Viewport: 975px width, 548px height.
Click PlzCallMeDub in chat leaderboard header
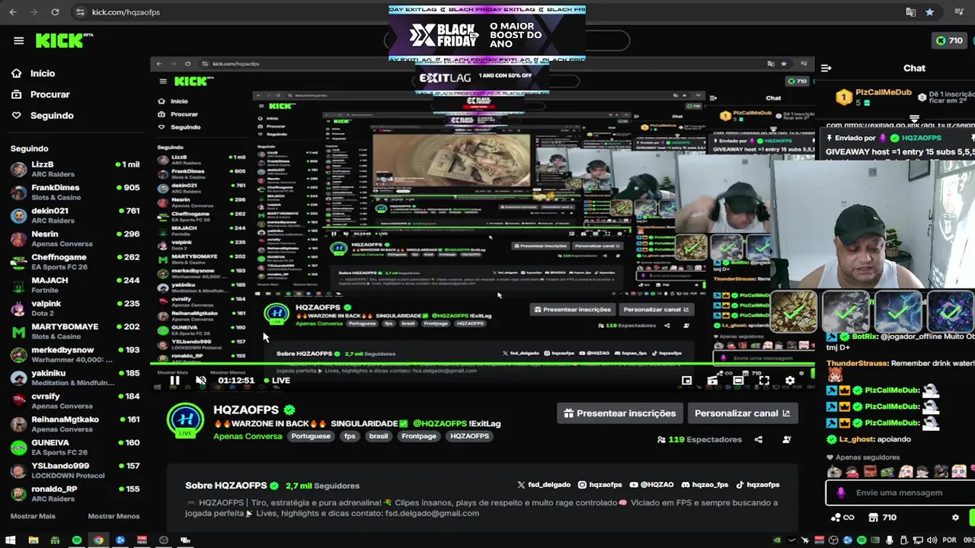(883, 92)
